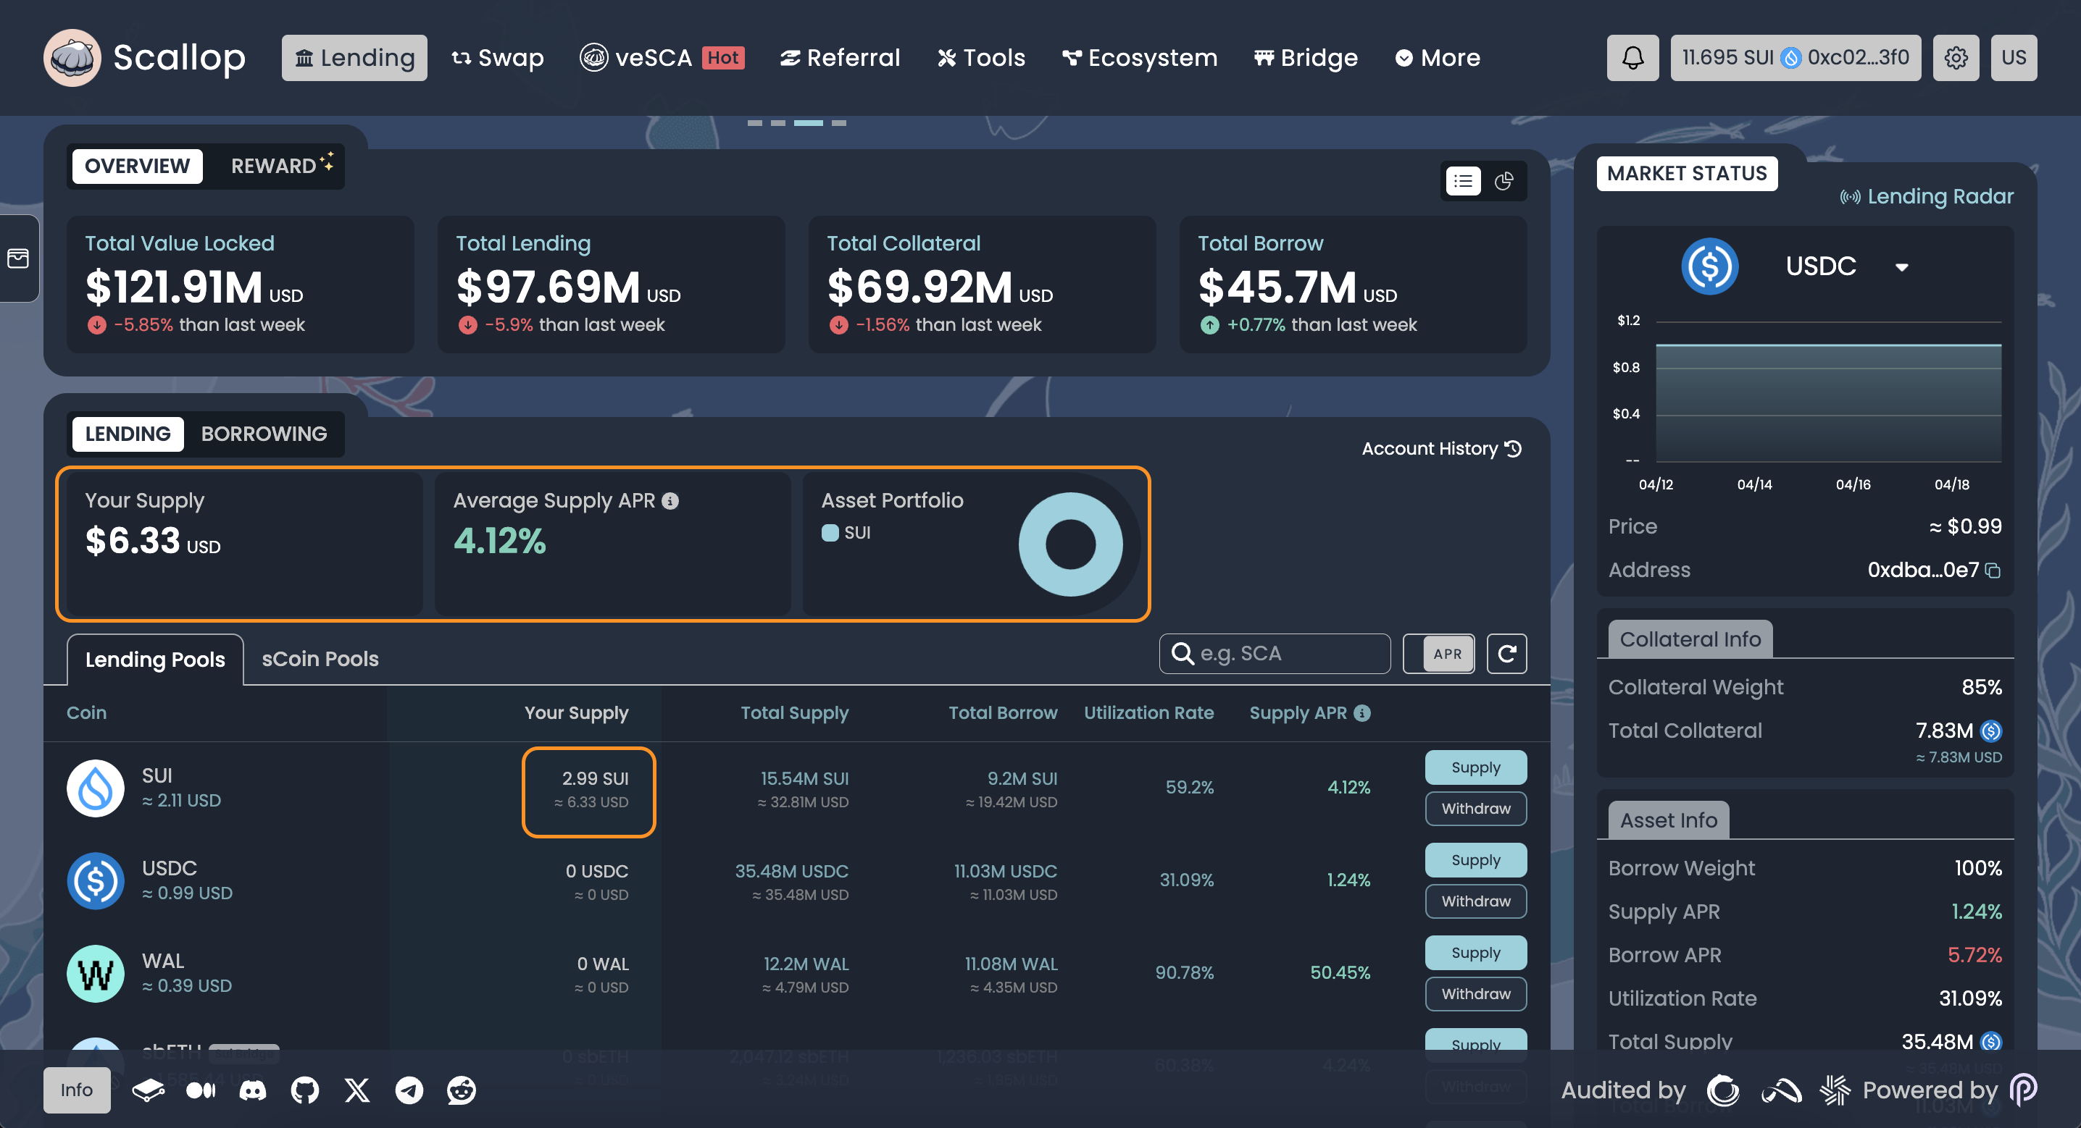Open the GitBook docs icon in footer
Image resolution: width=2081 pixels, height=1128 pixels.
click(x=149, y=1090)
